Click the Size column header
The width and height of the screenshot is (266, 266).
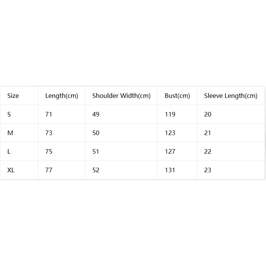tap(13, 96)
